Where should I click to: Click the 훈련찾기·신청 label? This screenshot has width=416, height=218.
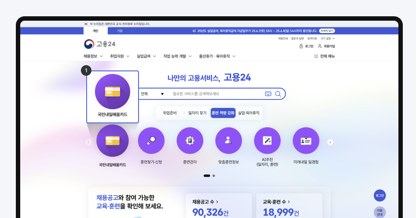[151, 162]
